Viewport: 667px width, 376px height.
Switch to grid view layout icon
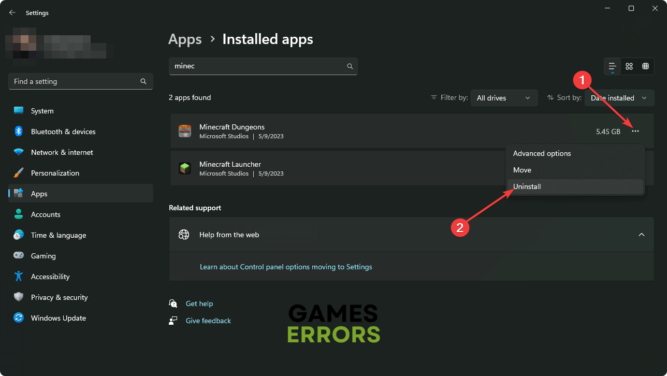pyautogui.click(x=629, y=66)
